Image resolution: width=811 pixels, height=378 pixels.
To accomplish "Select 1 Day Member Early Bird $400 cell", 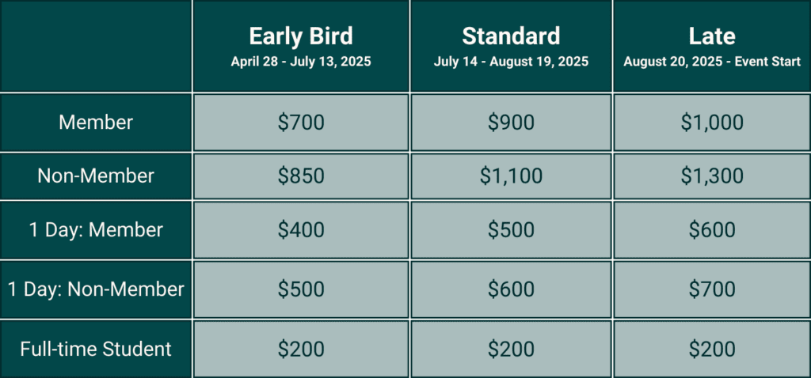I will point(301,230).
